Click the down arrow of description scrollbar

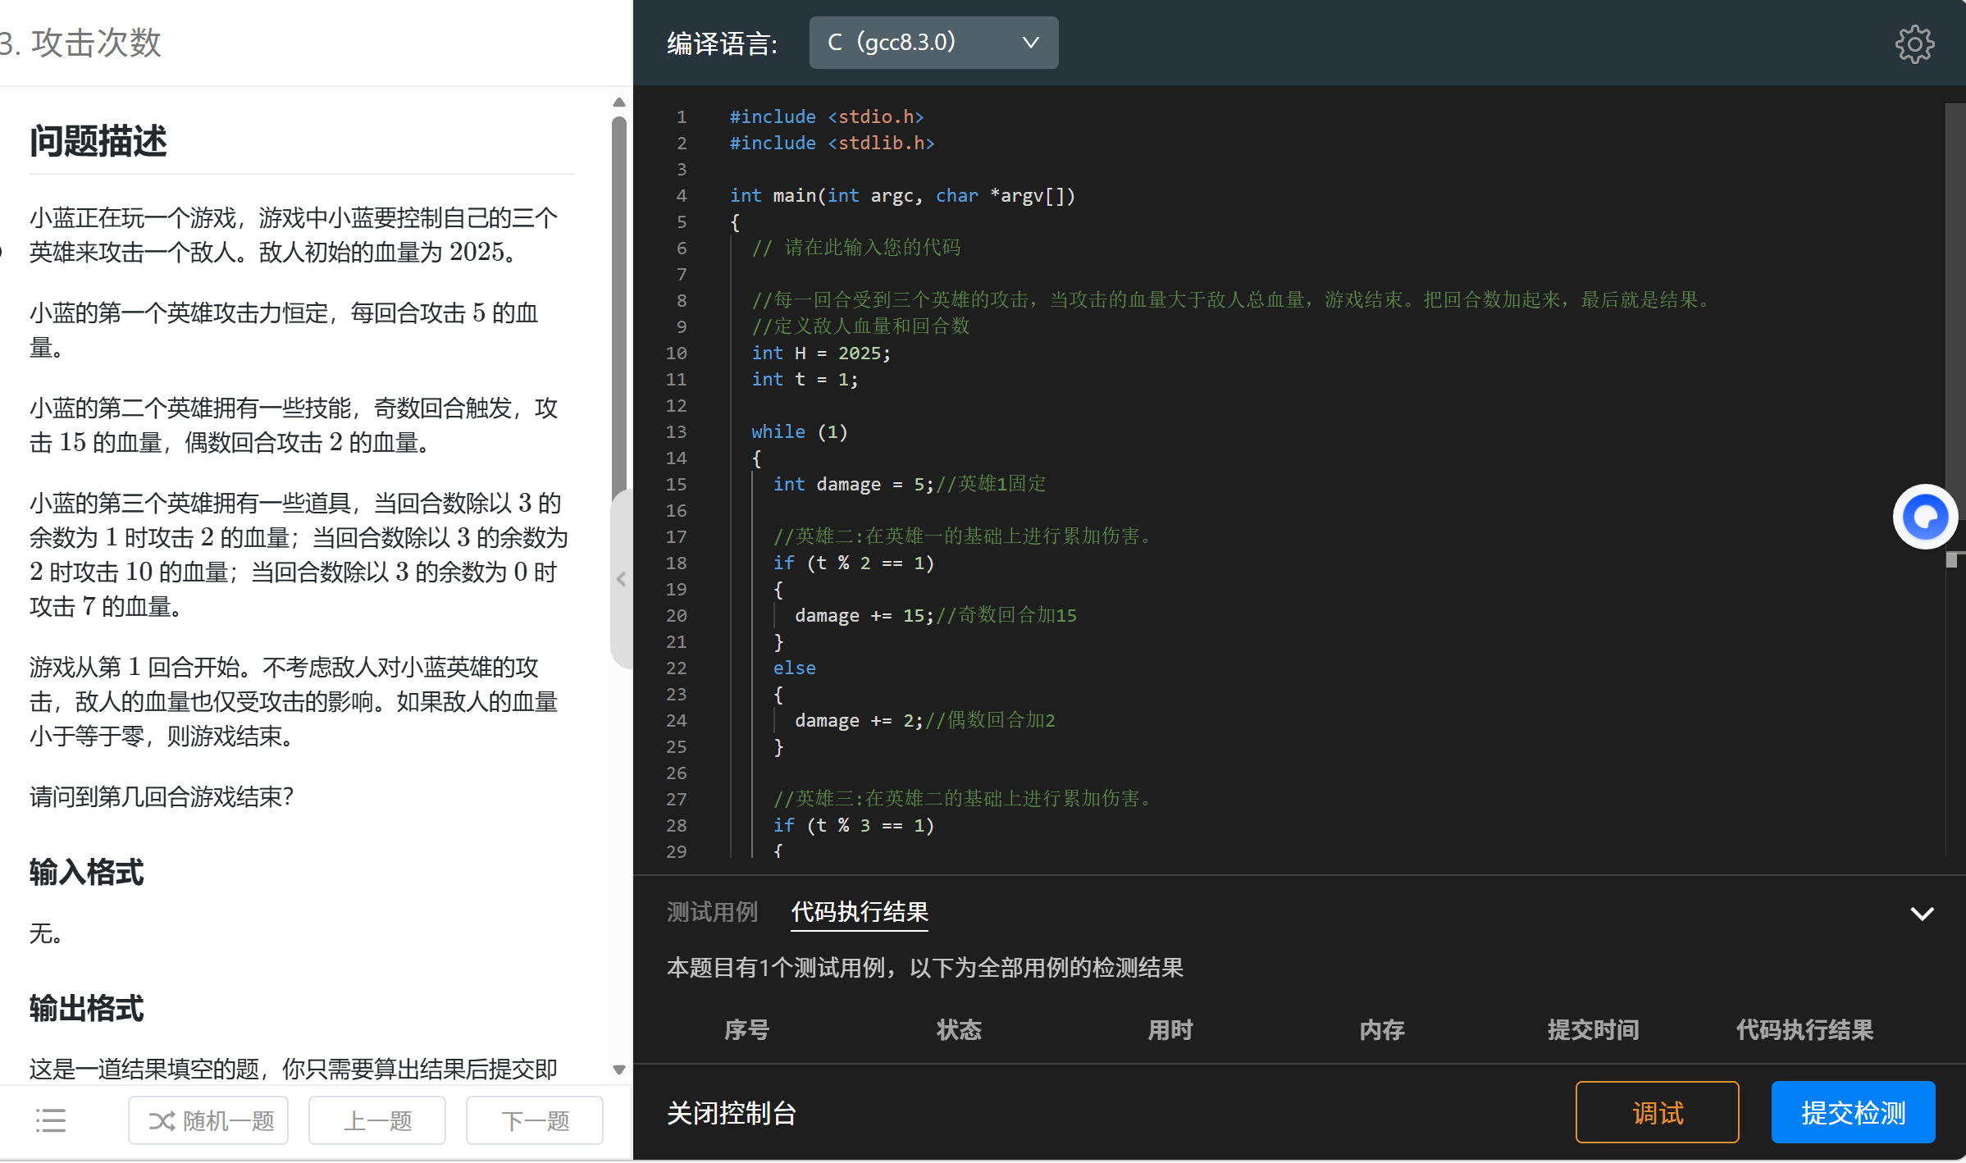[619, 1070]
